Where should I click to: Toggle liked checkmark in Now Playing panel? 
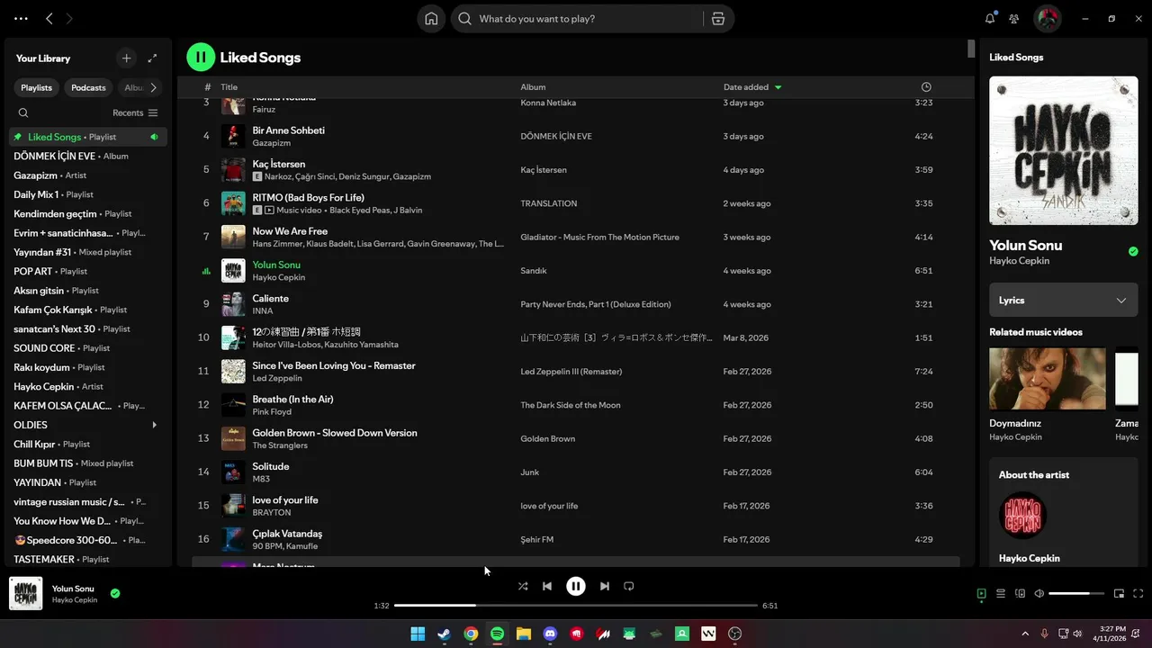pyautogui.click(x=1133, y=251)
